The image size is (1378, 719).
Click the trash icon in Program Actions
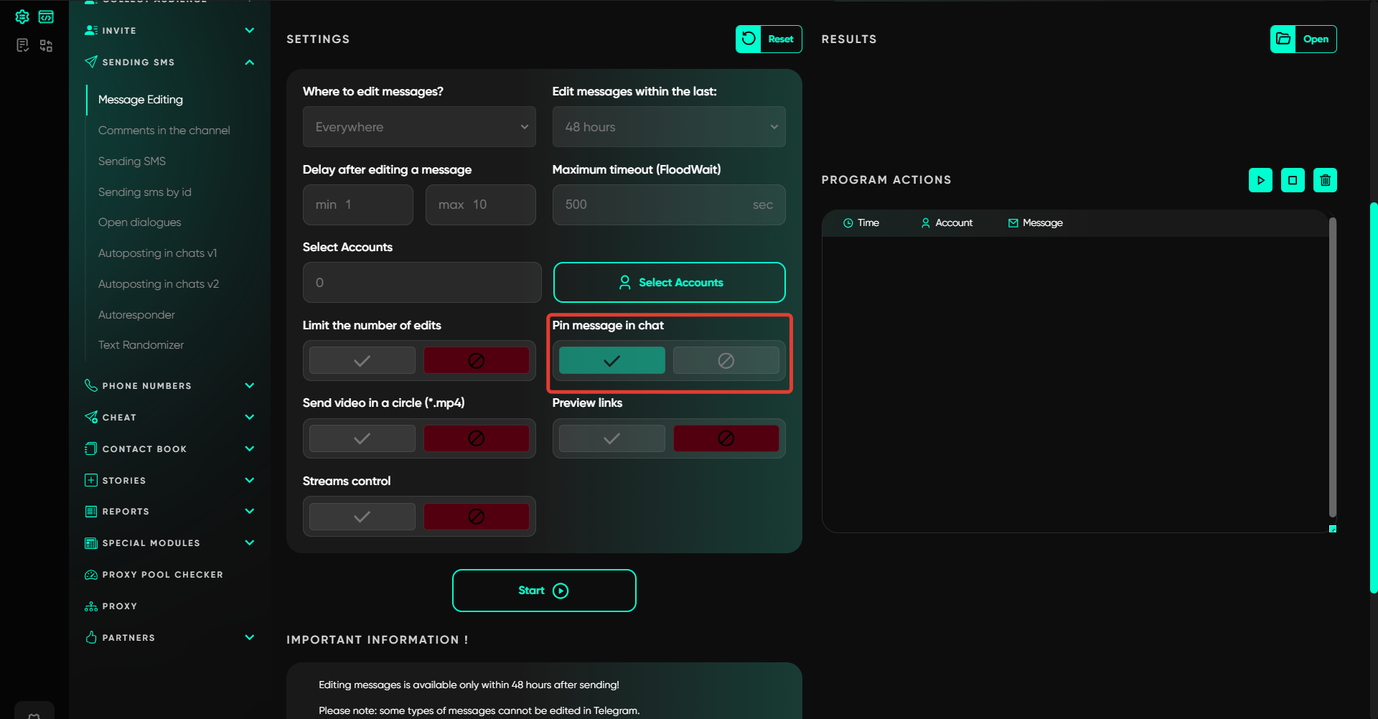pos(1325,180)
